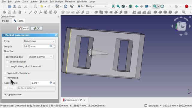Viewport: 192px width, 108px height.
Task: Click the Taper angle field showing -8.00°
Action: tap(41, 83)
